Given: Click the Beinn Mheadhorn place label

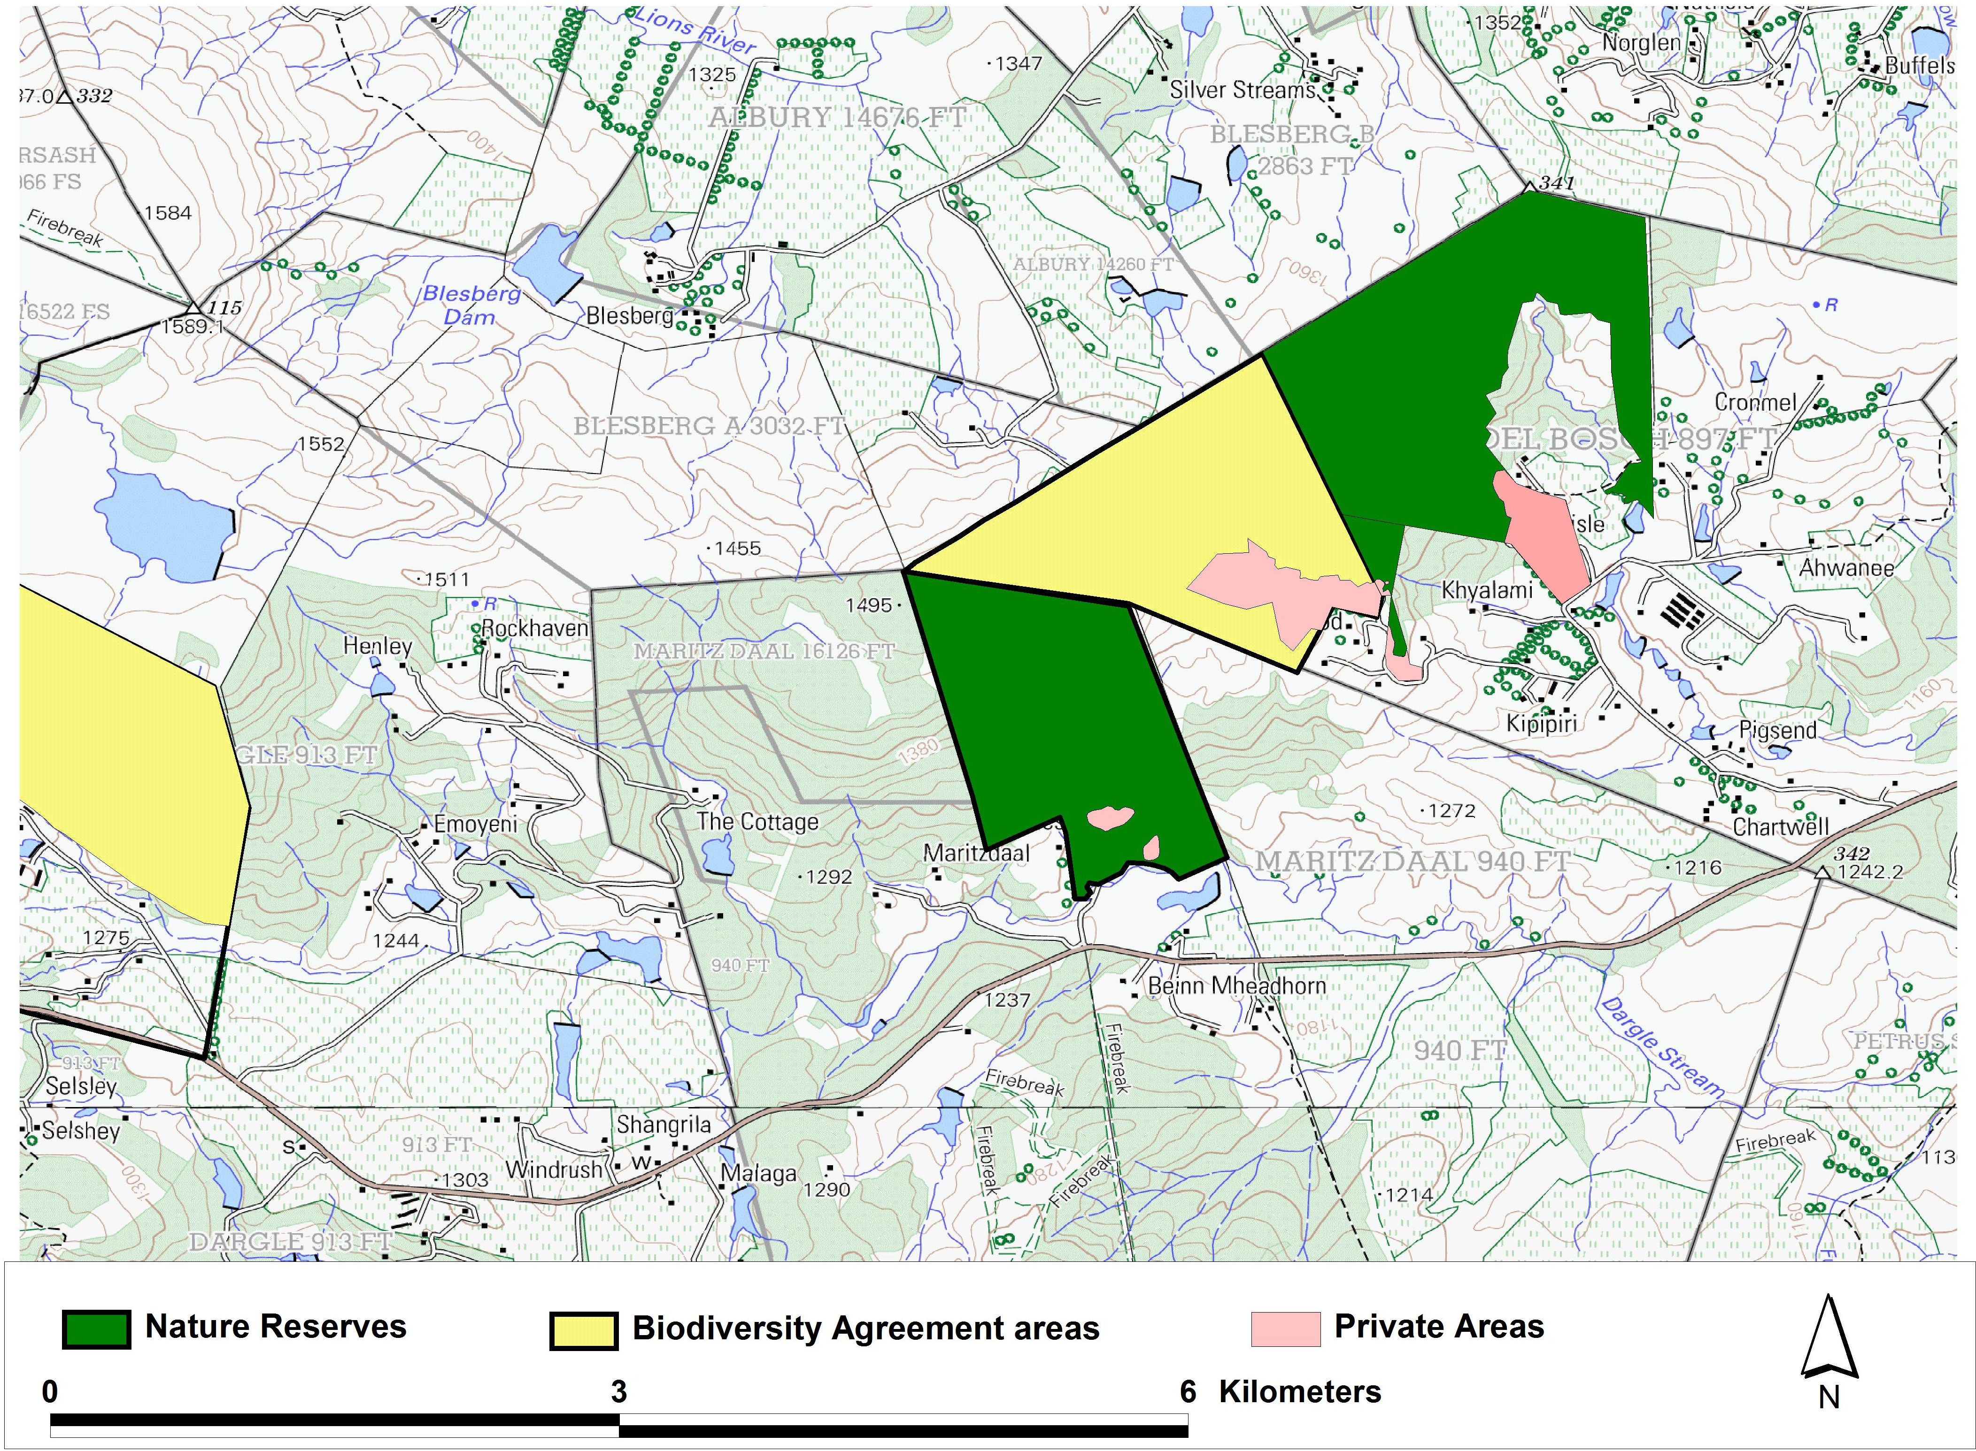Looking at the screenshot, I should (1237, 985).
